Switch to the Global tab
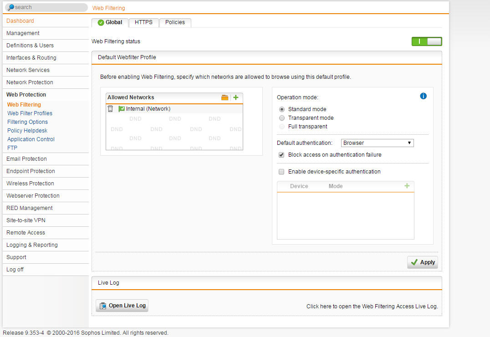Viewport: 490px width, 337px height. tap(110, 22)
